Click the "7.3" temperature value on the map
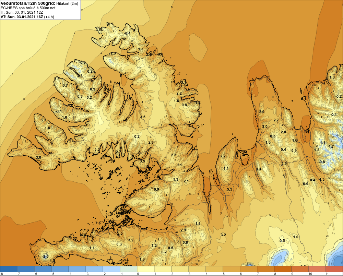The height and width of the screenshot is (276, 343). click(x=215, y=178)
